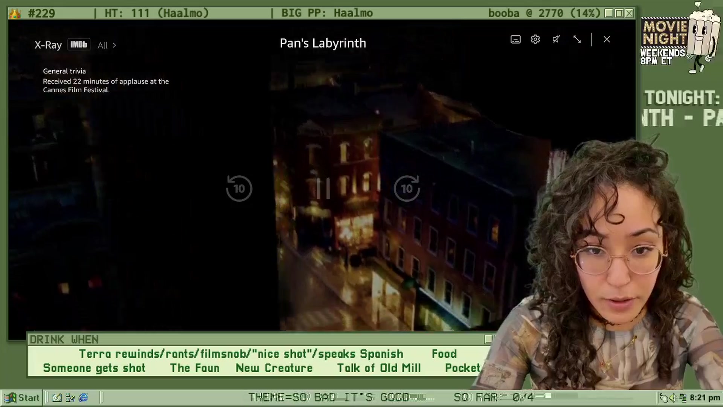Viewport: 723px width, 407px height.
Task: Click the Cannes Film Festival applause trivia text
Action: point(106,86)
